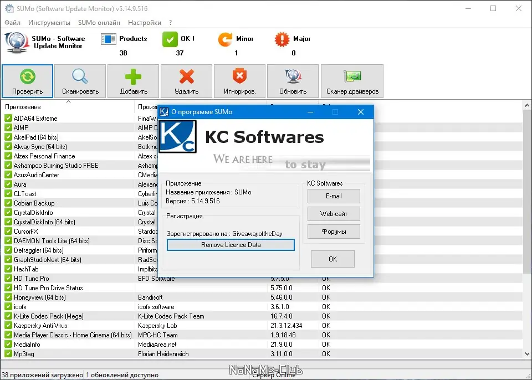The width and height of the screenshot is (532, 380).
Task: Click the SUMo app icon in the main title bar
Action: (x=9, y=8)
